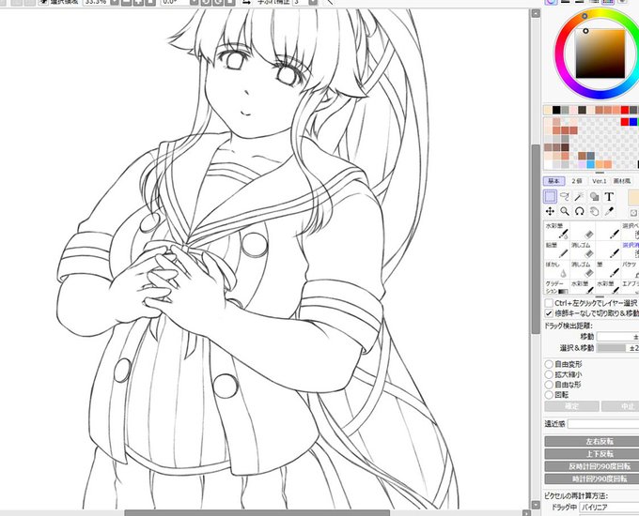Select the hand pan tool
Viewport: 639px width, 516px height.
[x=594, y=211]
